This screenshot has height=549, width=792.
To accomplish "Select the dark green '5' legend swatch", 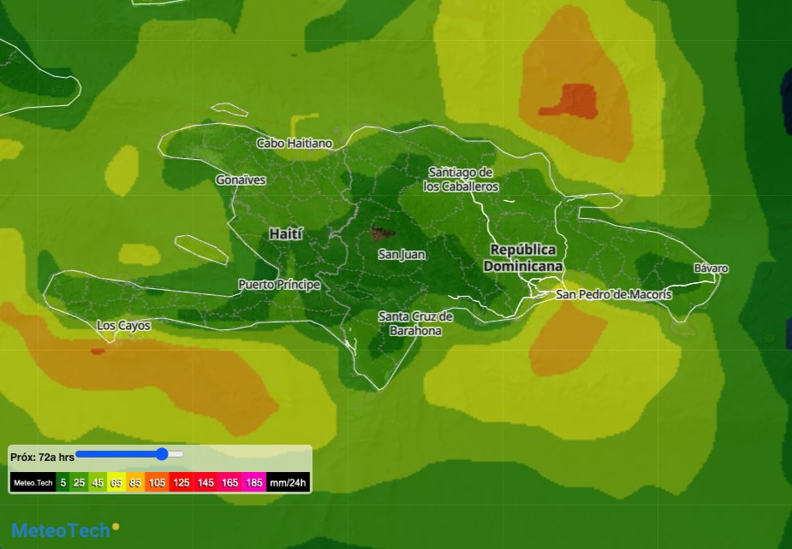I will pyautogui.click(x=63, y=483).
